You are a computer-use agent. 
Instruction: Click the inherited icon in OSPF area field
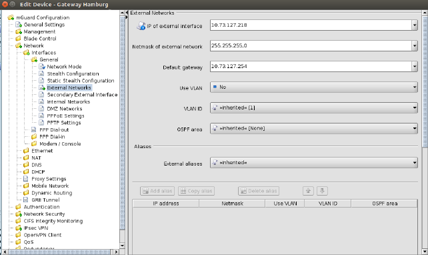215,128
